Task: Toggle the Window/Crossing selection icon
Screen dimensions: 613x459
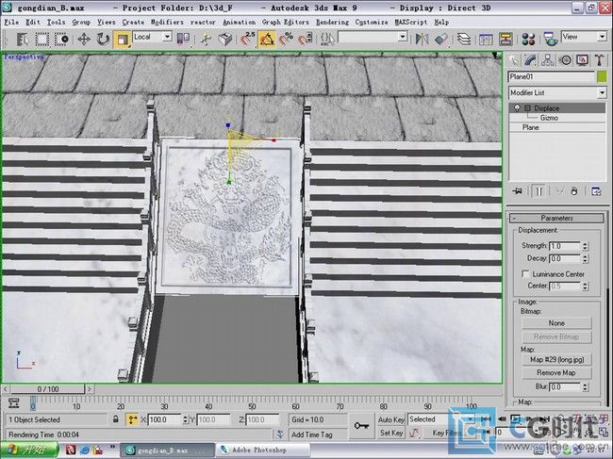Action: [x=61, y=40]
